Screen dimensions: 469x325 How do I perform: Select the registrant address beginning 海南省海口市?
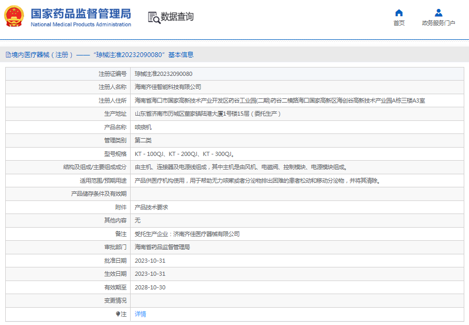pyautogui.click(x=280, y=100)
